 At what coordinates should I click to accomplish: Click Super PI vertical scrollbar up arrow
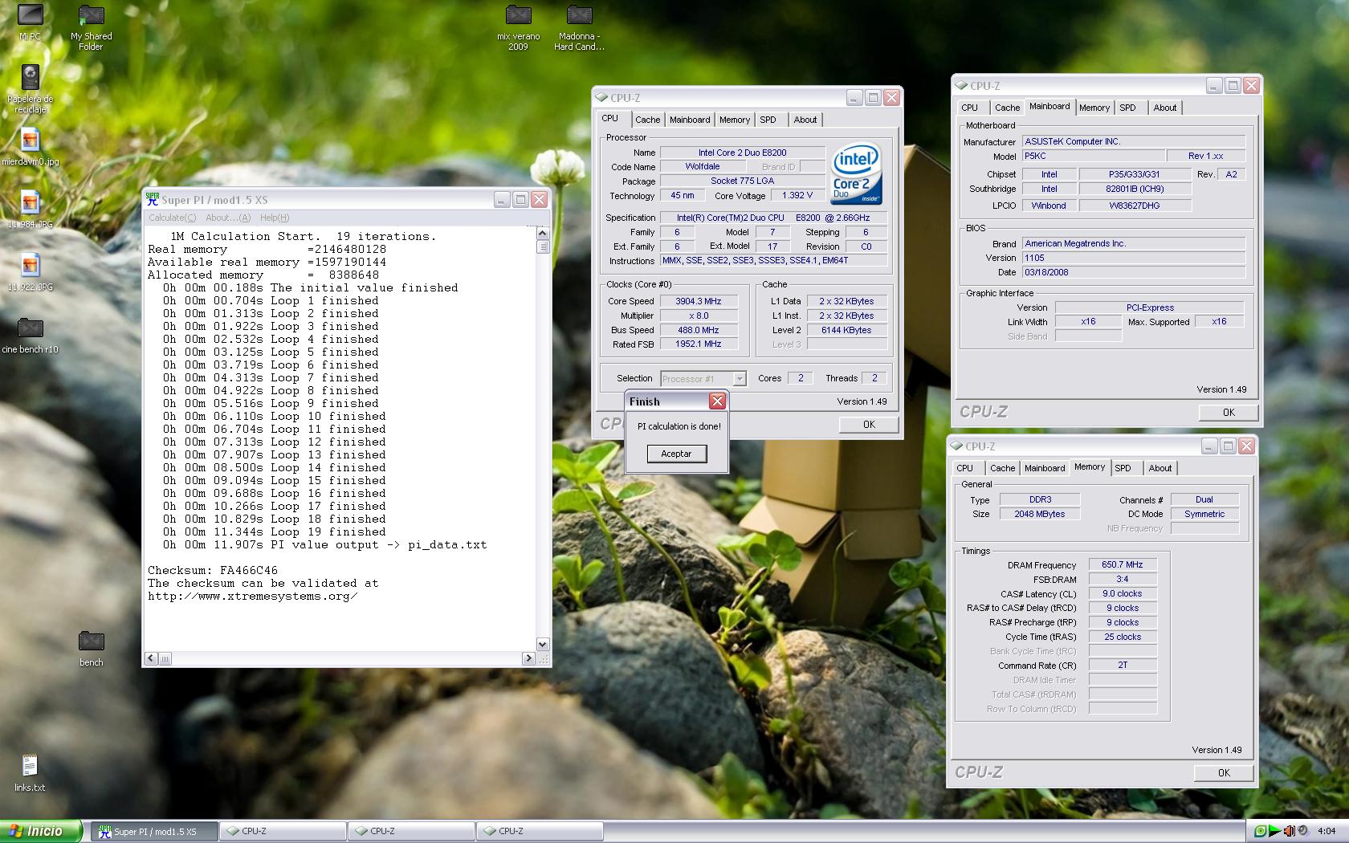point(542,234)
